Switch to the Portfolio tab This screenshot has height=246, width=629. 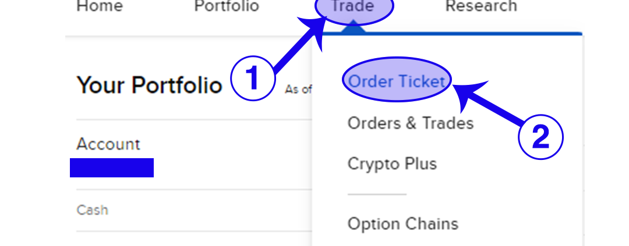(x=227, y=6)
